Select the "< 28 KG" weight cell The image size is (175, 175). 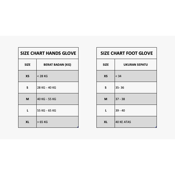pyautogui.click(x=57, y=76)
